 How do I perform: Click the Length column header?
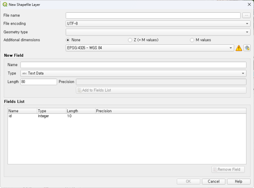pos(80,111)
